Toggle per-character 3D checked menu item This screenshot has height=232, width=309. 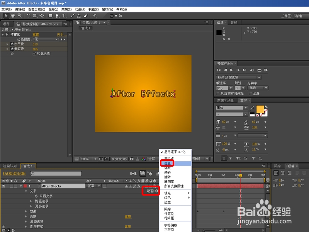click(175, 152)
